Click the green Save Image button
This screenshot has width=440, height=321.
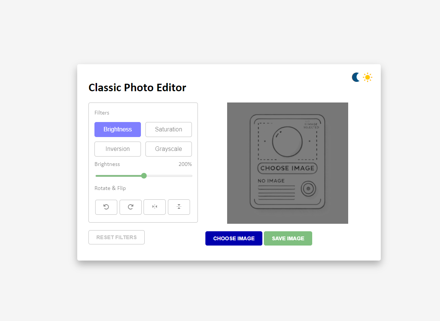coord(288,238)
